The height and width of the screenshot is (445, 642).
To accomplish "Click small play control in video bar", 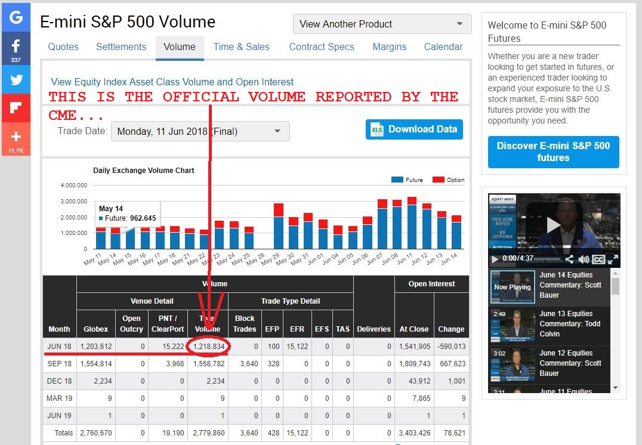I will click(x=495, y=259).
